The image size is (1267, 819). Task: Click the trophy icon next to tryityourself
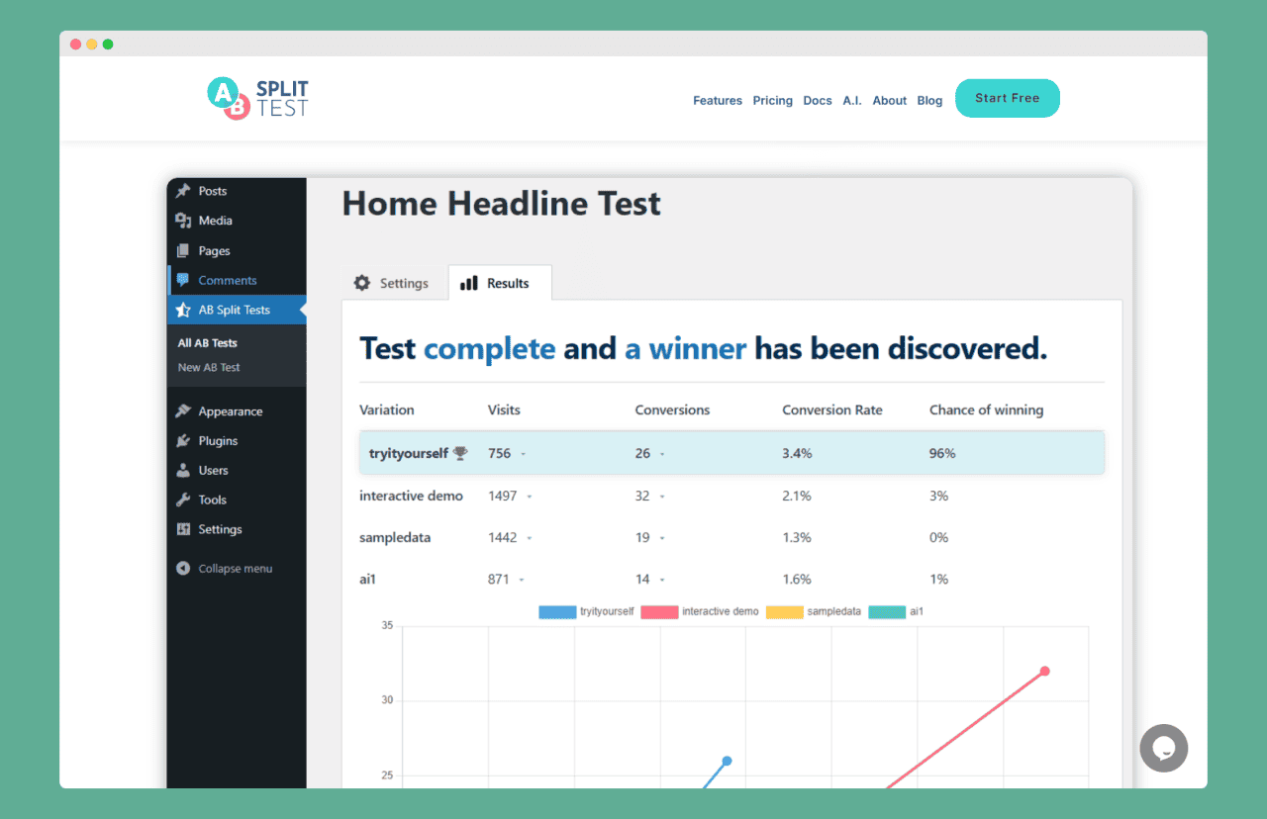[x=460, y=453]
